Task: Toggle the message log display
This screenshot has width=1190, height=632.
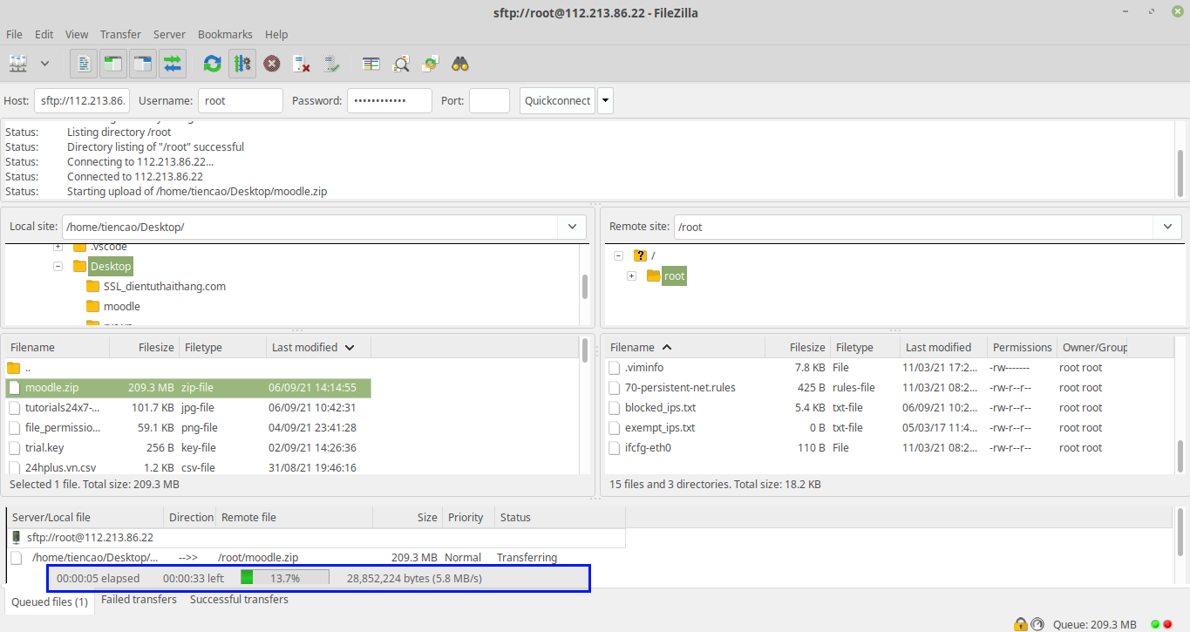Action: pos(84,64)
